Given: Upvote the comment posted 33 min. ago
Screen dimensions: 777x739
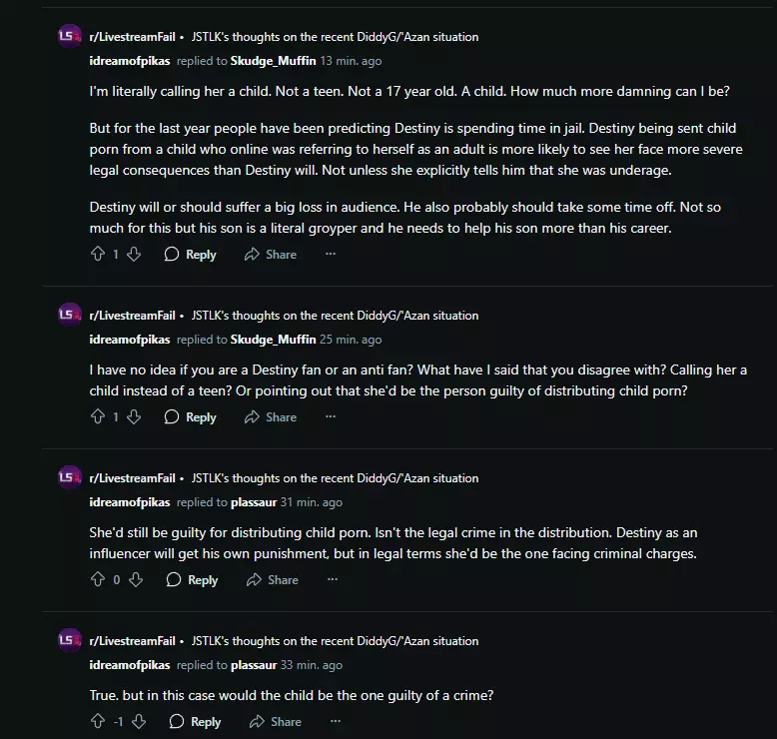Looking at the screenshot, I should [x=98, y=722].
